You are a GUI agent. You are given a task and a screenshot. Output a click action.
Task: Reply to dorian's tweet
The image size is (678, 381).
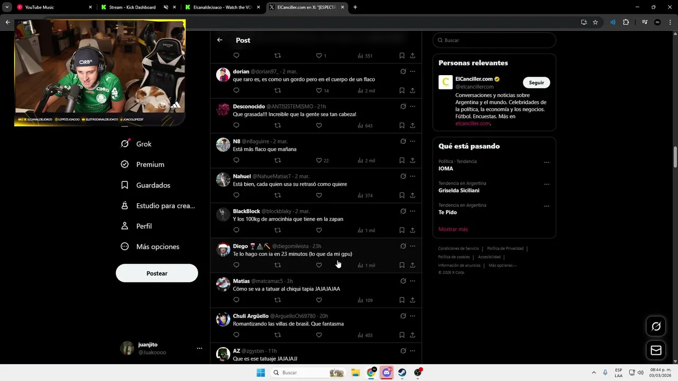(236, 90)
